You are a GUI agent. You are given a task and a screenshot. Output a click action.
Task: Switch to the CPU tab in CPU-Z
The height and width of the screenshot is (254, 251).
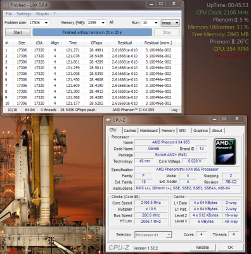[113, 130]
